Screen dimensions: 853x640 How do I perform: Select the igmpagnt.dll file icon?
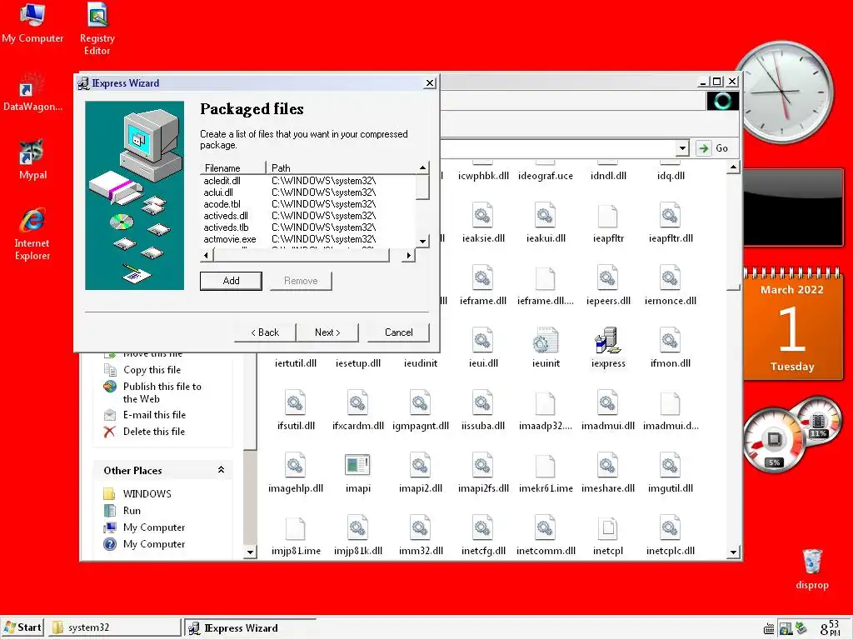click(421, 410)
